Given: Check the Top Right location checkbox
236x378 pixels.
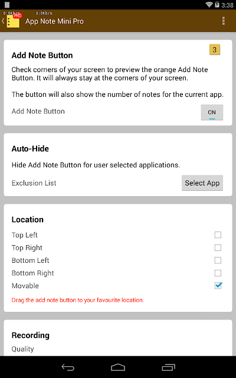Looking at the screenshot, I should (x=218, y=247).
